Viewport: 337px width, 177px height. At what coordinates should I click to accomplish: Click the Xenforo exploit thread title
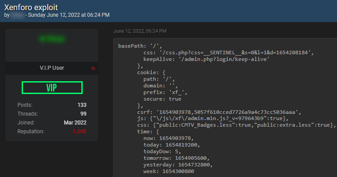[x=31, y=8]
